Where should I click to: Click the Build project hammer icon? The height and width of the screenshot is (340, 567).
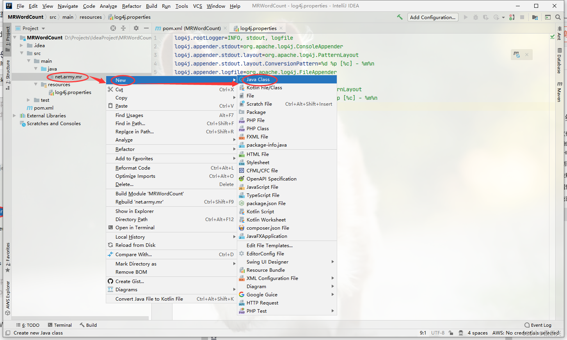[x=400, y=17]
